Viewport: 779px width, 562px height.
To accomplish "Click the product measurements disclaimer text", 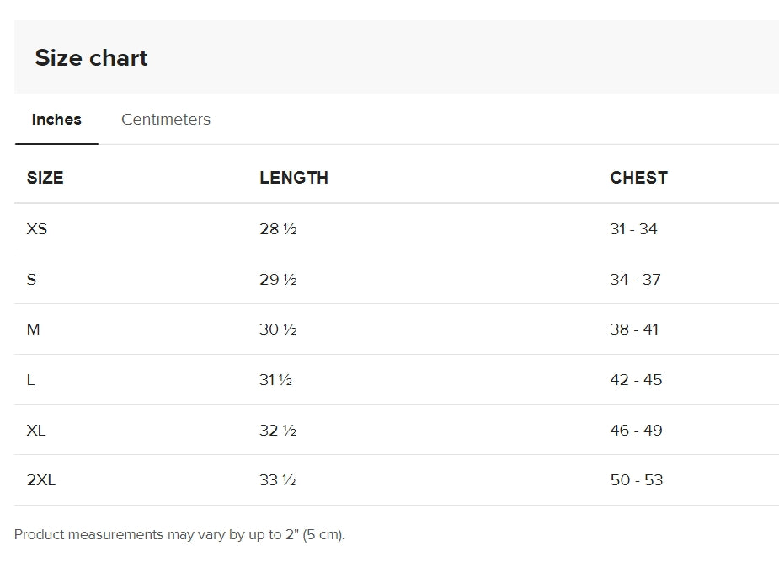I will pos(179,535).
